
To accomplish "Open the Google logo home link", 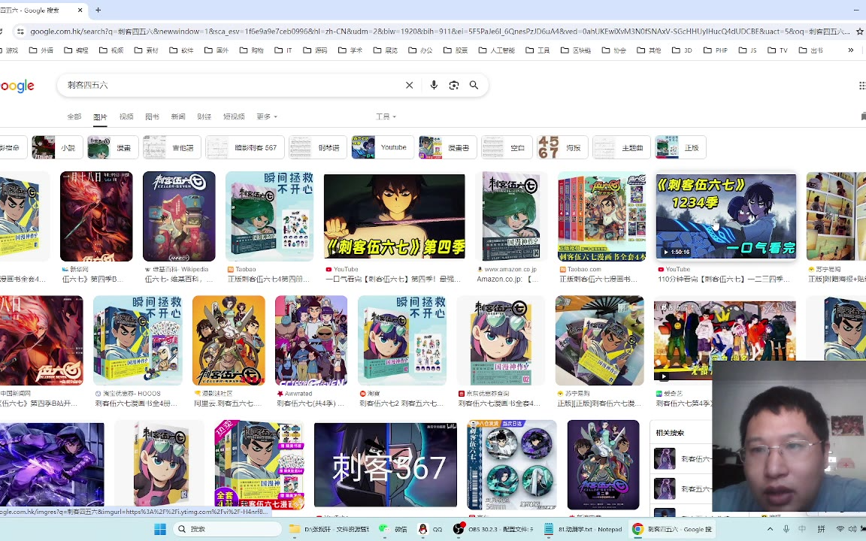I will pos(17,86).
